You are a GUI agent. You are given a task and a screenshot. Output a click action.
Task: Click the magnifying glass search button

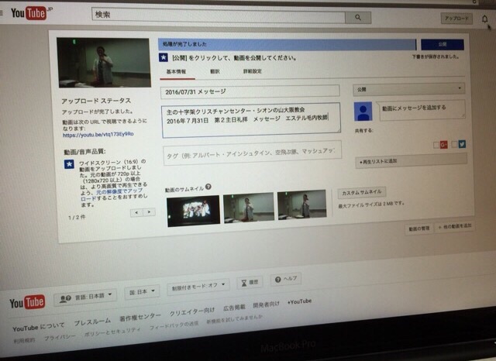(x=357, y=16)
